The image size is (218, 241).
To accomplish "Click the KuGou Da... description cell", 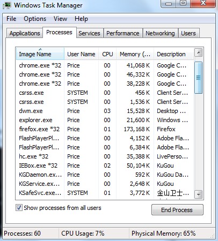I will (x=173, y=175).
